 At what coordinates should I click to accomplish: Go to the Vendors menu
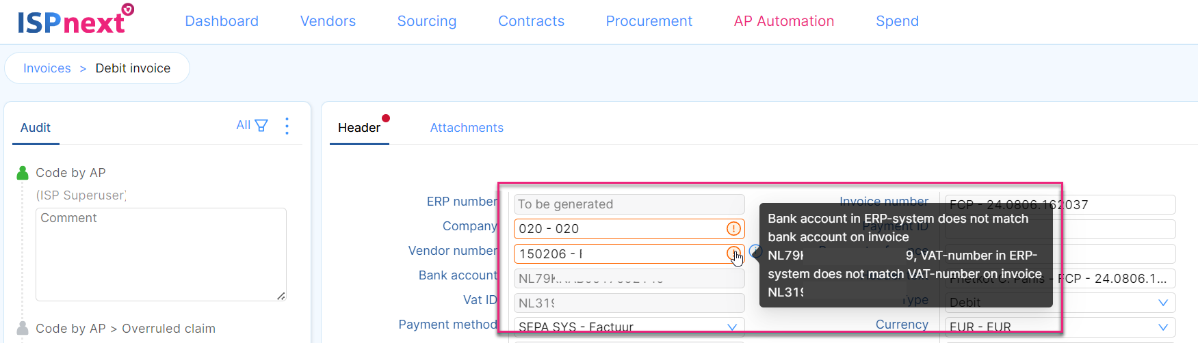pyautogui.click(x=328, y=21)
